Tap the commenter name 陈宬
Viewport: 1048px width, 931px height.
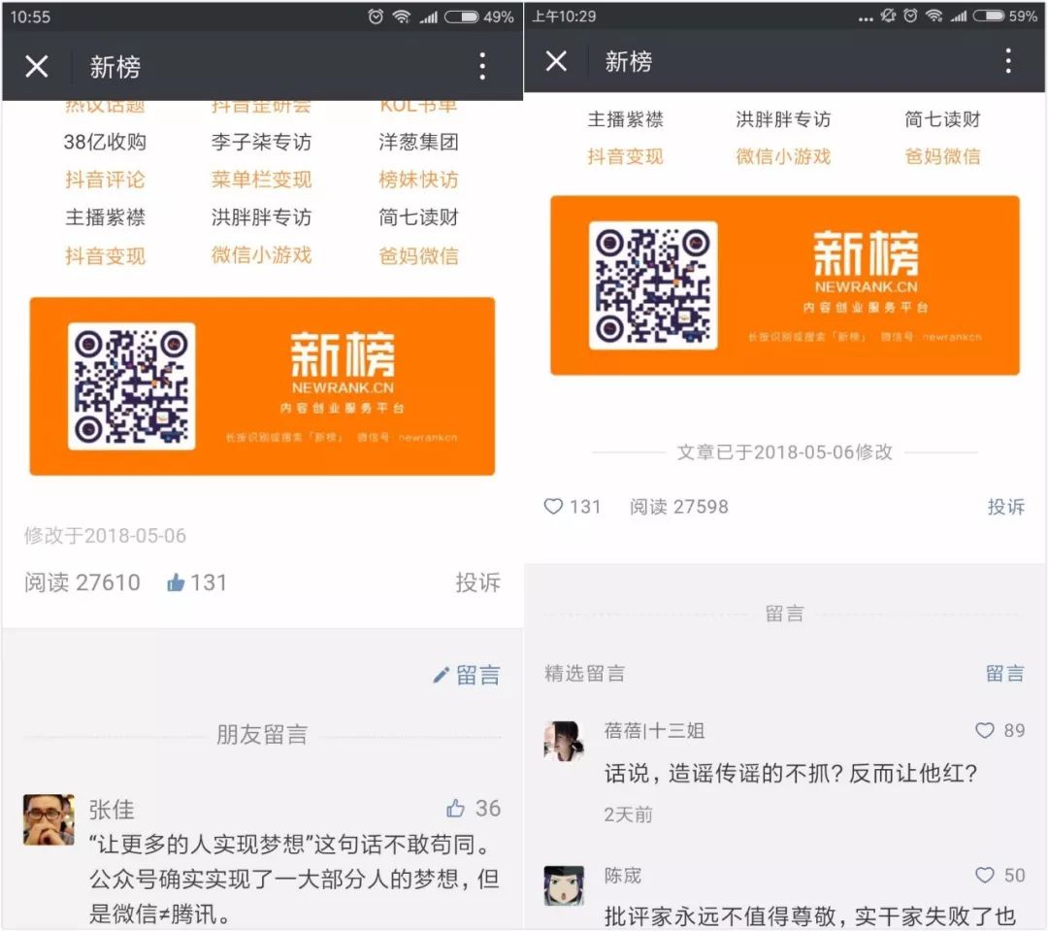coord(622,876)
